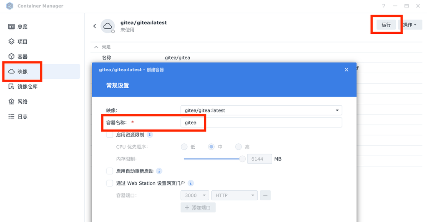Click the memory limit slider handle
The width and height of the screenshot is (427, 222).
pos(242,159)
